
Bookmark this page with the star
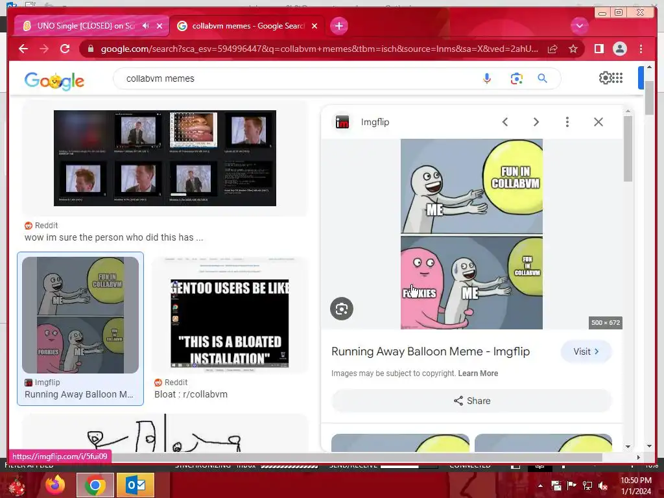click(x=573, y=49)
